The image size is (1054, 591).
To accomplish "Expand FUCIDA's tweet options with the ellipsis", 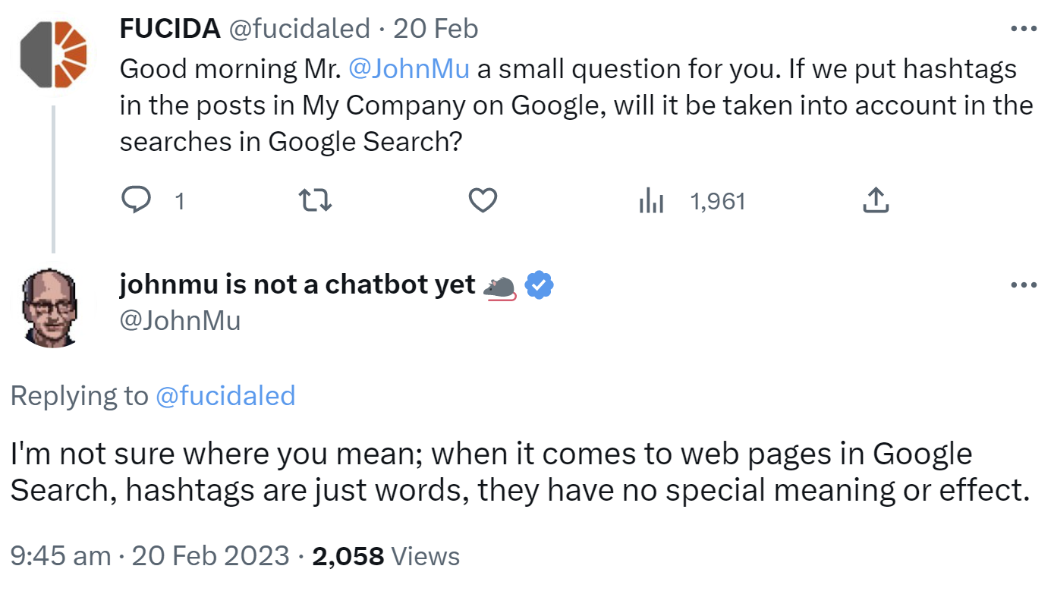I will point(1024,28).
